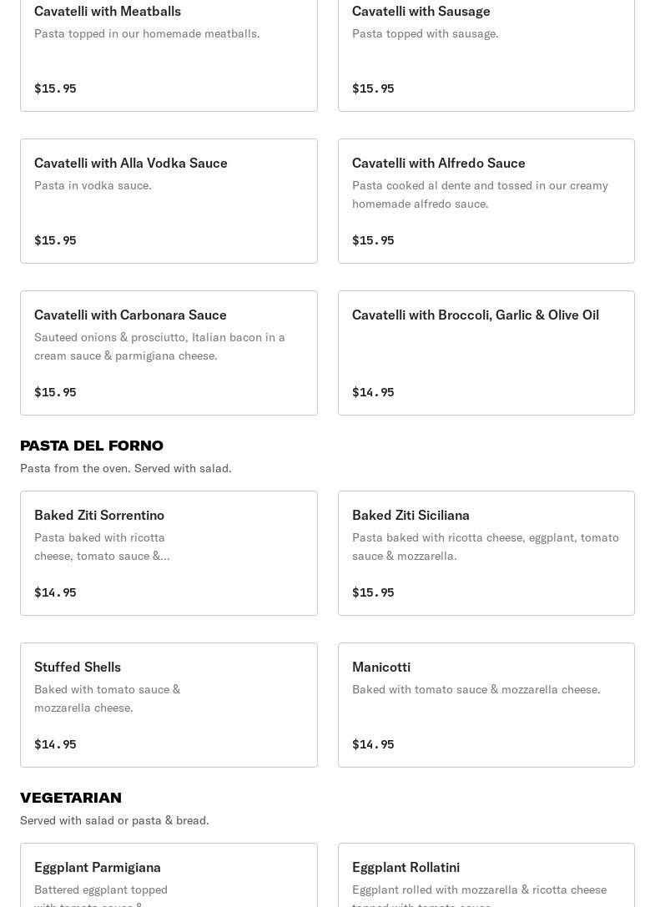Click the Vegetarian section heading
Screen dimensions: 655x907
71,798
